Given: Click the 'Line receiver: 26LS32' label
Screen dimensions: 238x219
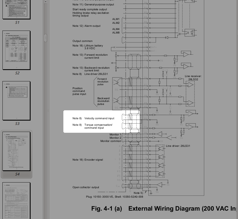Looking at the screenshot, I should pos(193,78).
